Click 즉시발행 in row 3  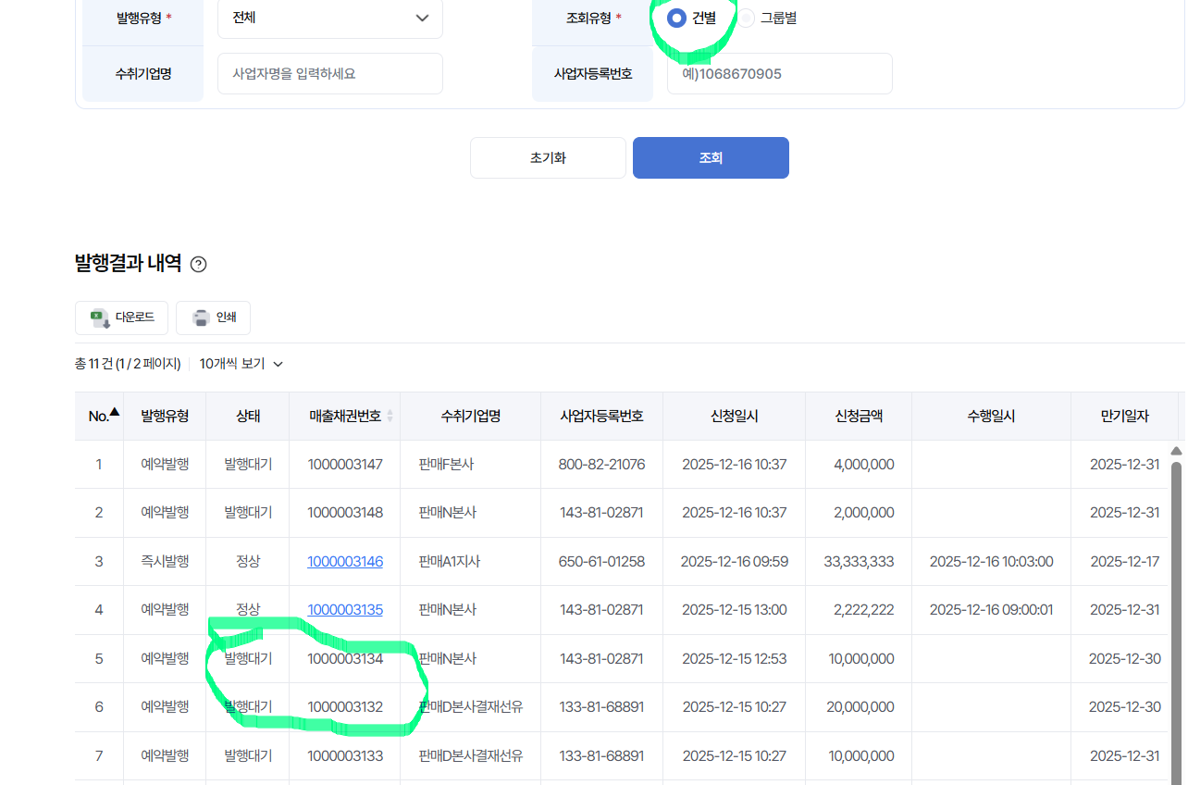coord(165,561)
